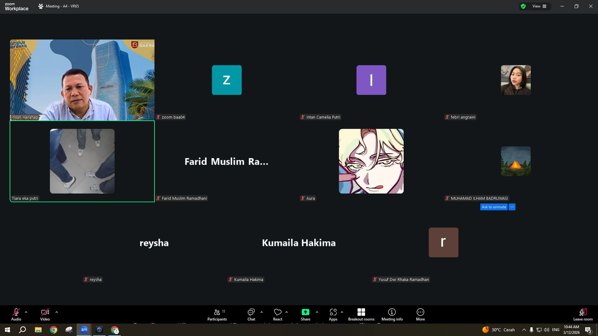598x336 pixels.
Task: Start screen sharing with Share button
Action: pos(306,314)
